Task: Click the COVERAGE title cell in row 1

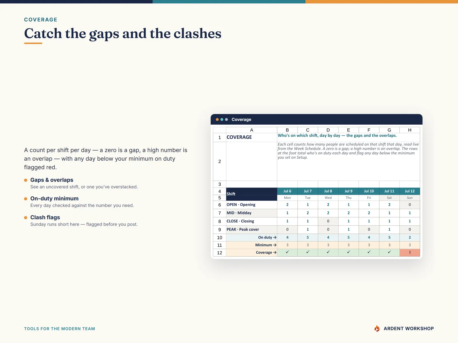Action: (252, 137)
